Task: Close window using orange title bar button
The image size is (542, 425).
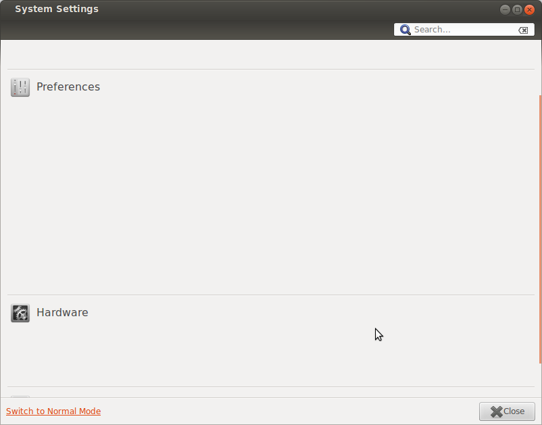Action: (529, 9)
